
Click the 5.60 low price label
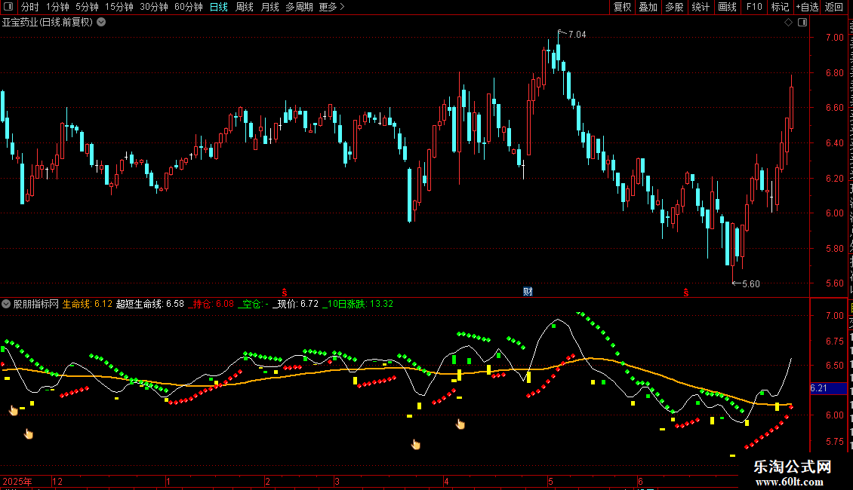[x=751, y=283]
